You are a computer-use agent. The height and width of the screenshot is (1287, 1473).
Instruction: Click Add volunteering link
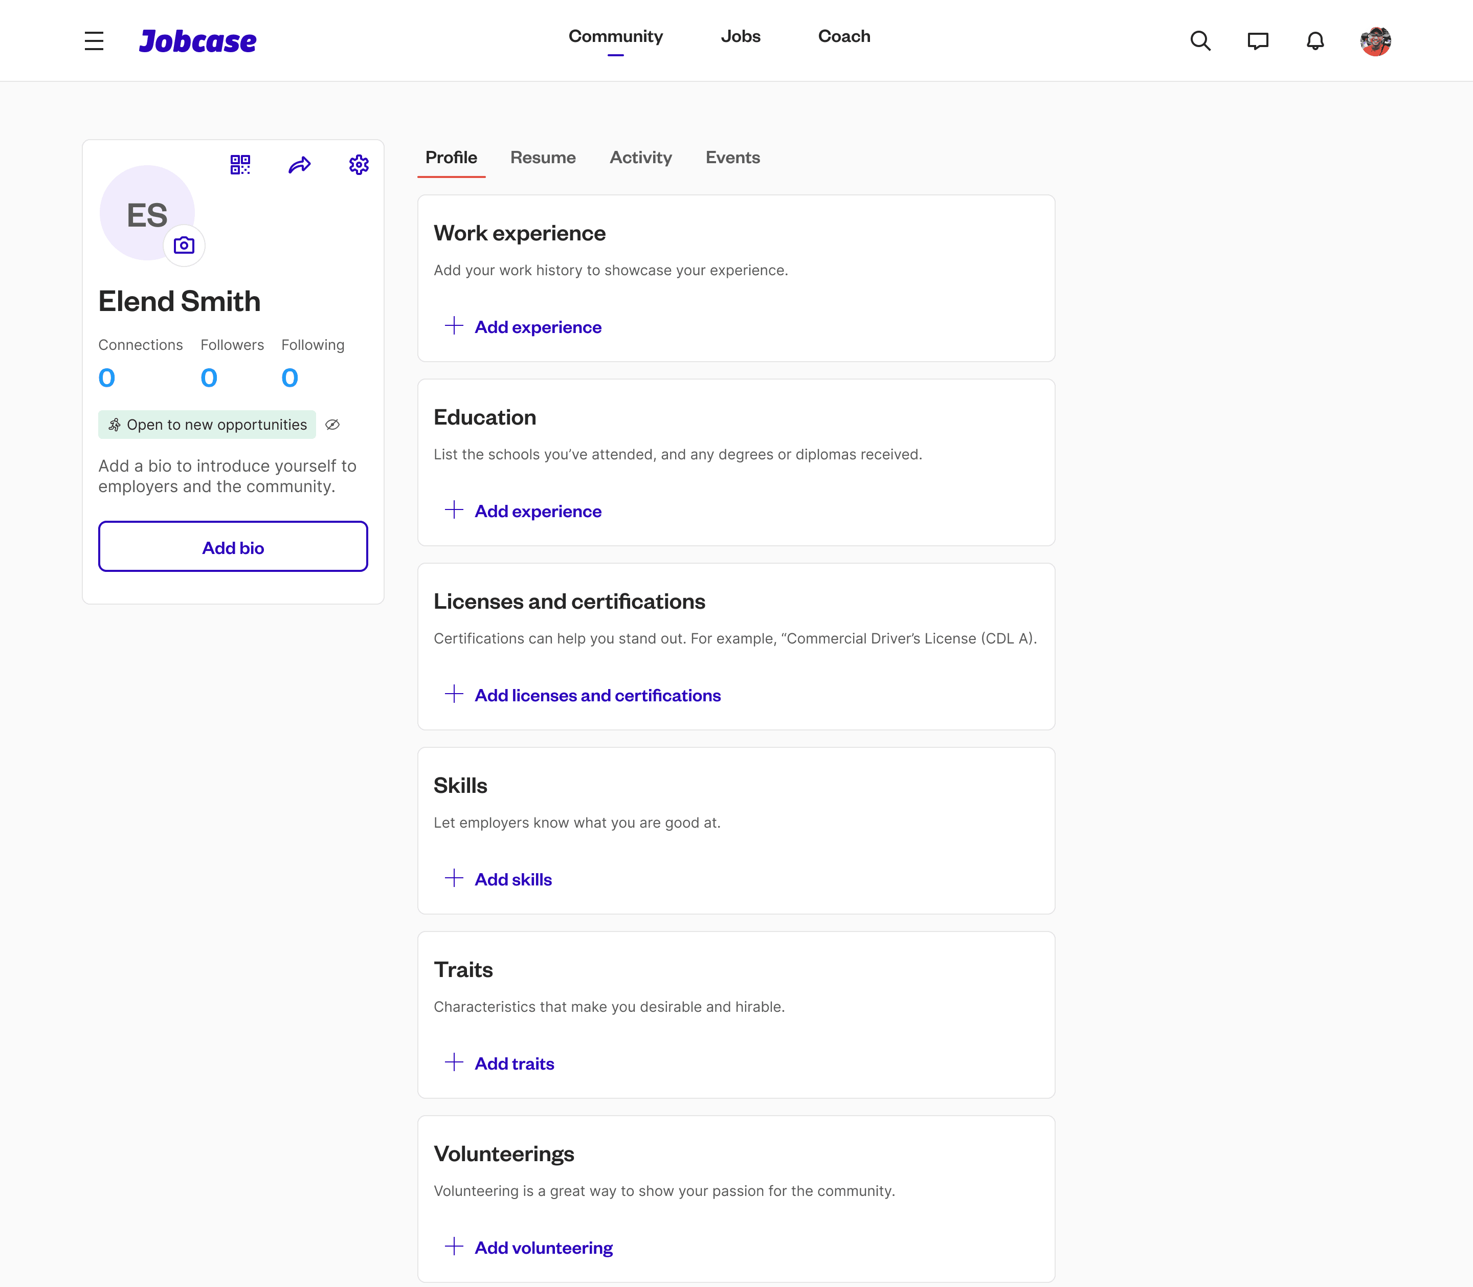pos(544,1248)
